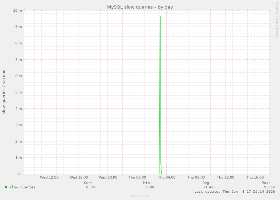Image resolution: width=280 pixels, height=200 pixels.
Task: Click the 'slow queries' legend label
Action: click(x=23, y=187)
